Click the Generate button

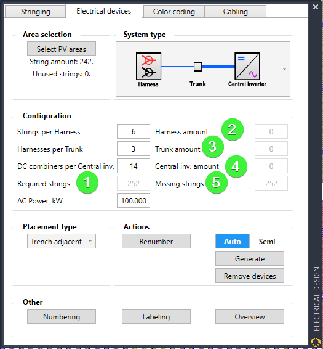pyautogui.click(x=250, y=258)
